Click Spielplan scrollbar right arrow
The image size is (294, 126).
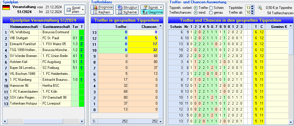(x=82, y=121)
